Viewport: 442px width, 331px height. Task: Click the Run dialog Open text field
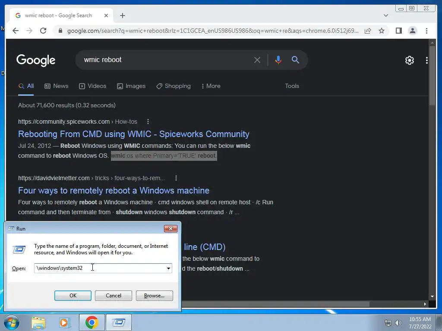pos(100,268)
